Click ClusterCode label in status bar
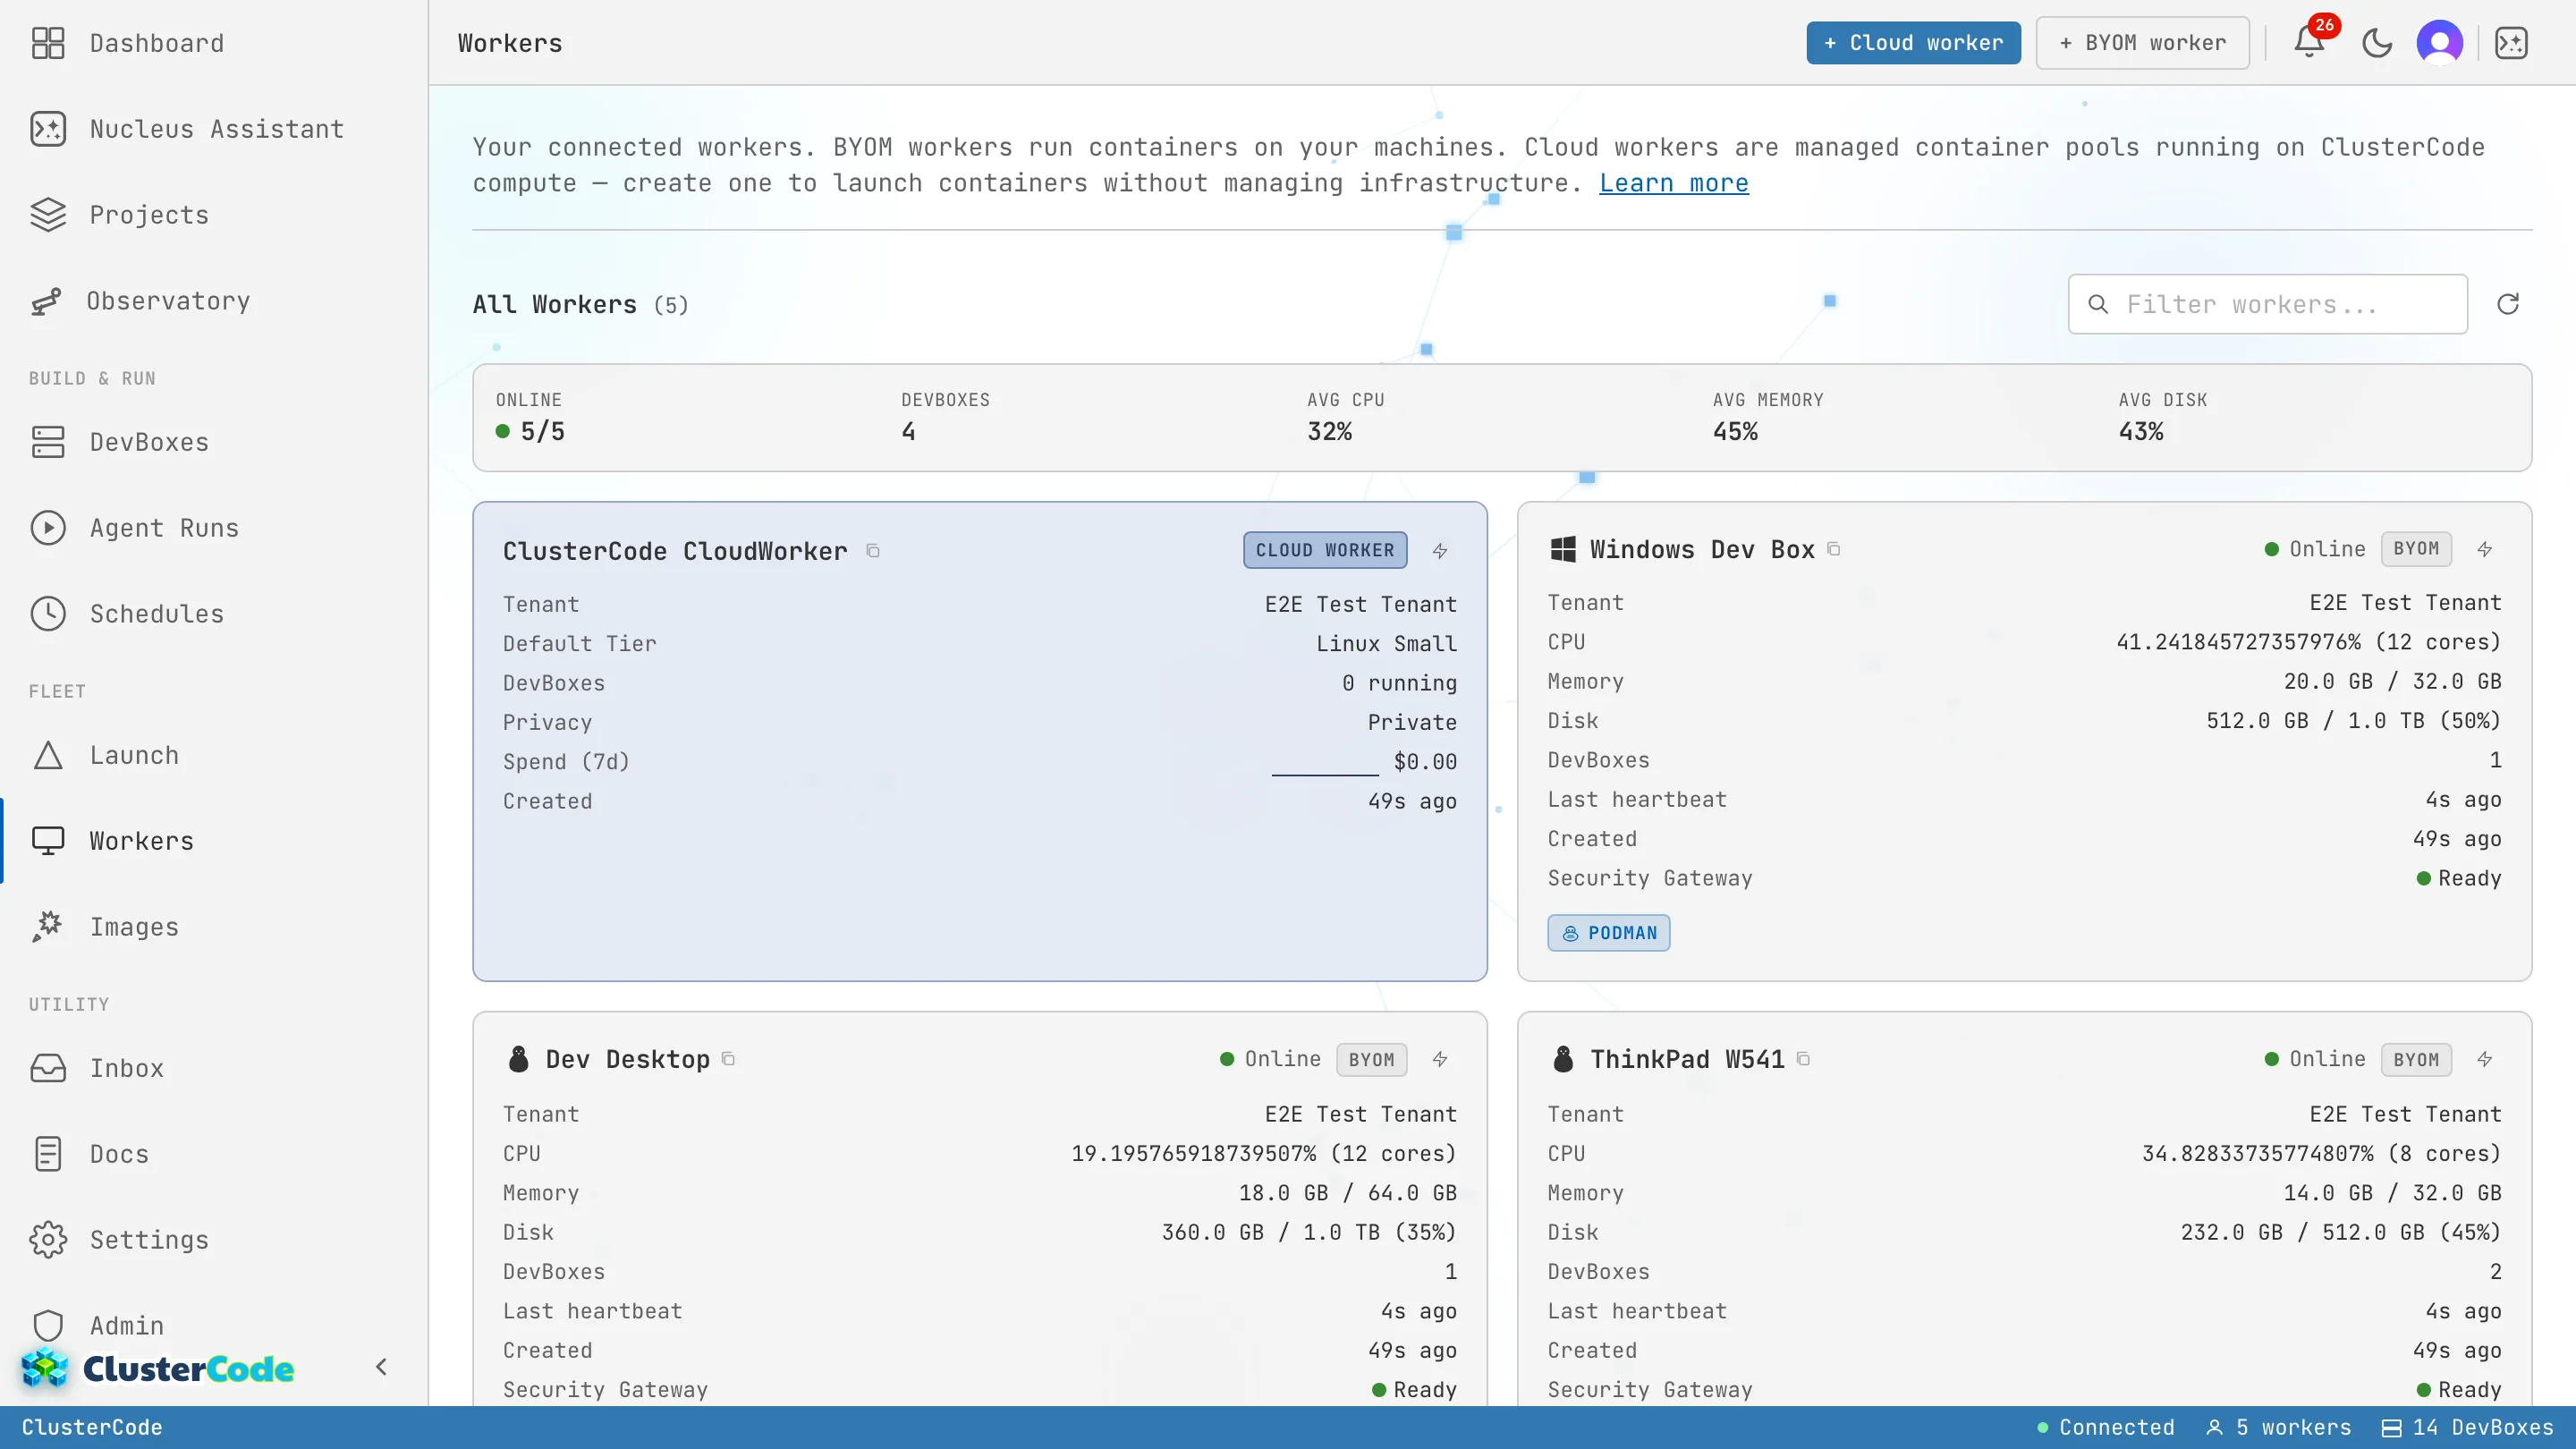 click(x=92, y=1428)
